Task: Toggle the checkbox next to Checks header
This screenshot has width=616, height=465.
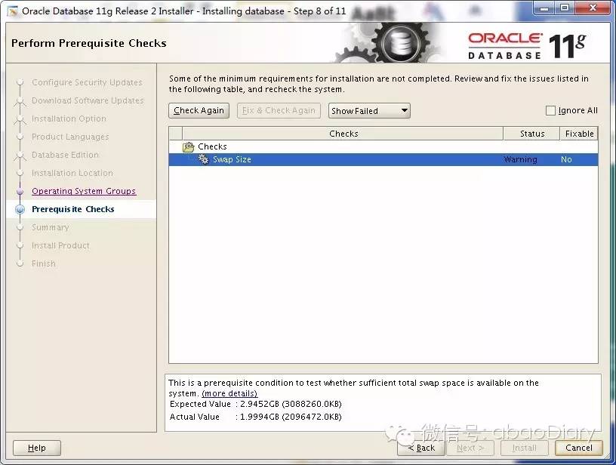Action: [x=174, y=134]
